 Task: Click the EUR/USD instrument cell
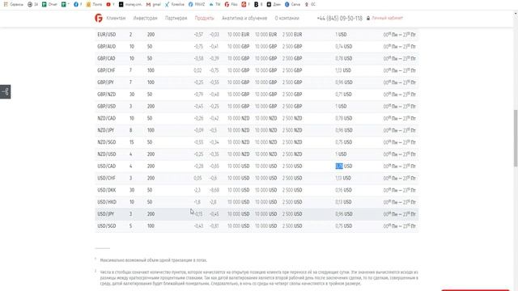[x=107, y=34]
